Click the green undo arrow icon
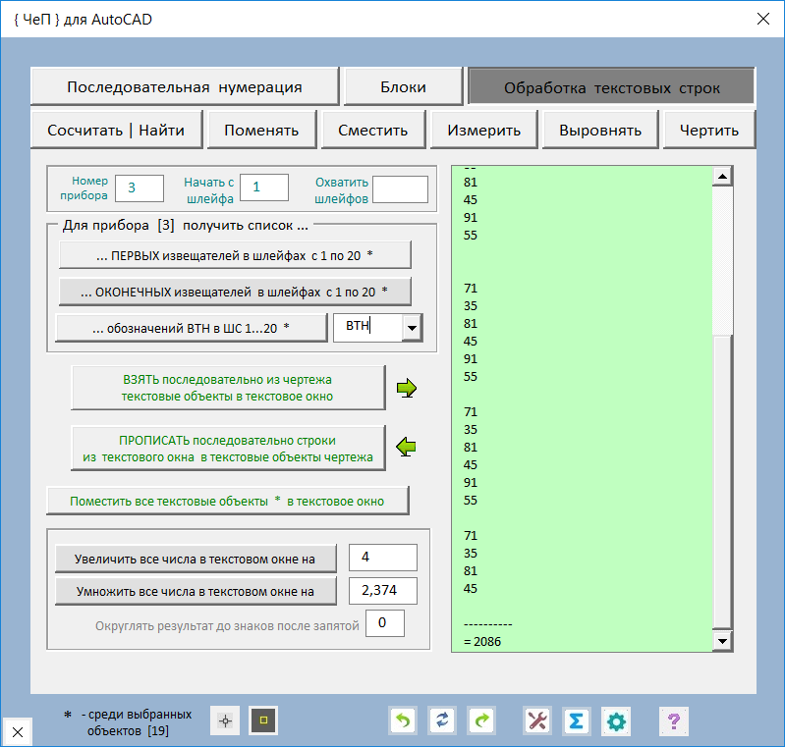 pyautogui.click(x=403, y=721)
